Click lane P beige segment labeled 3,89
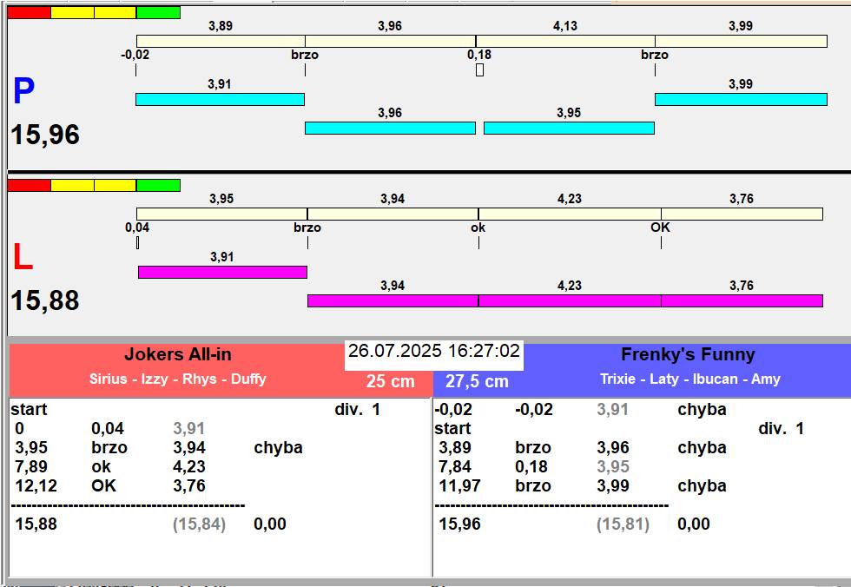The height and width of the screenshot is (587, 851). [221, 41]
